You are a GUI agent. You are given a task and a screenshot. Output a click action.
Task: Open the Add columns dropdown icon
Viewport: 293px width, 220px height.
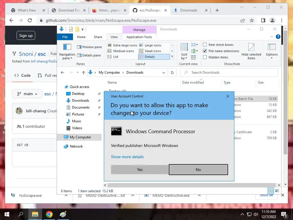pyautogui.click(x=195, y=51)
